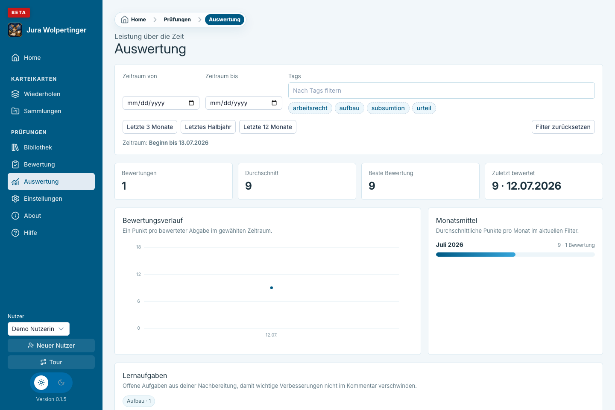Focus the Nach Tags filtern input field
This screenshot has height=410, width=615.
(x=441, y=91)
